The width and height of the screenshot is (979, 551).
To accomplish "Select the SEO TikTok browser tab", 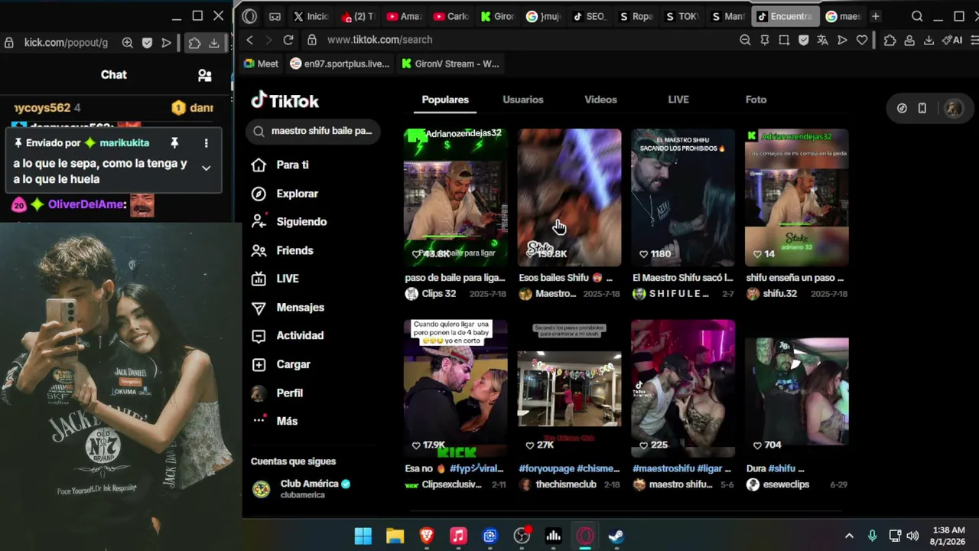I will tap(590, 16).
